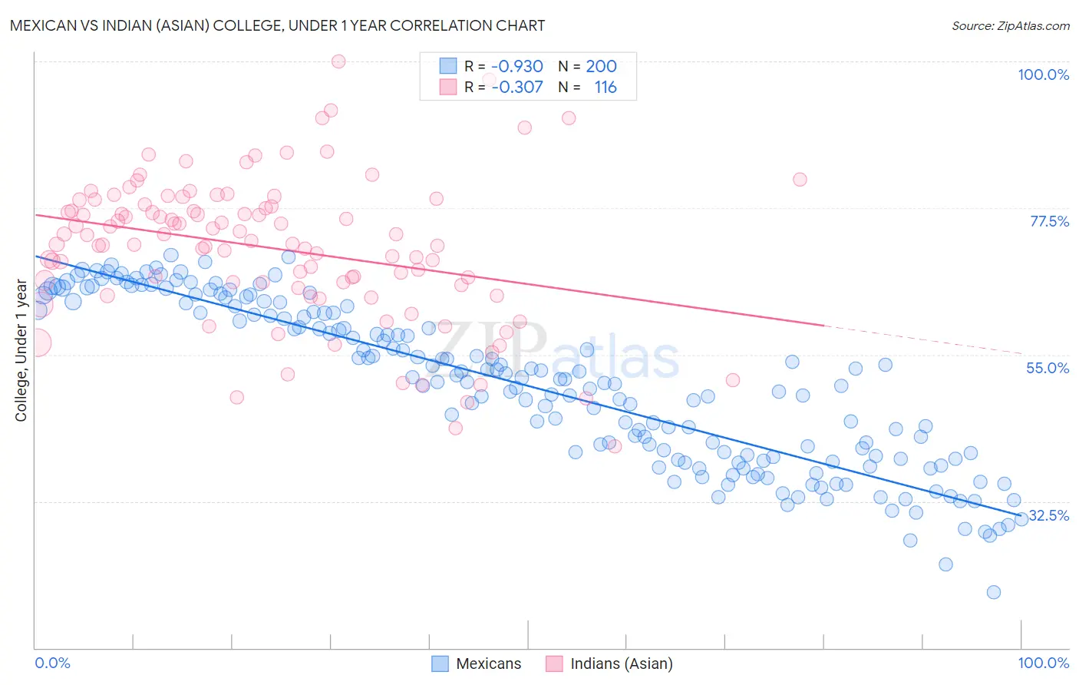
Task: Select the Indians (Asian) legend label
Action: [622, 663]
